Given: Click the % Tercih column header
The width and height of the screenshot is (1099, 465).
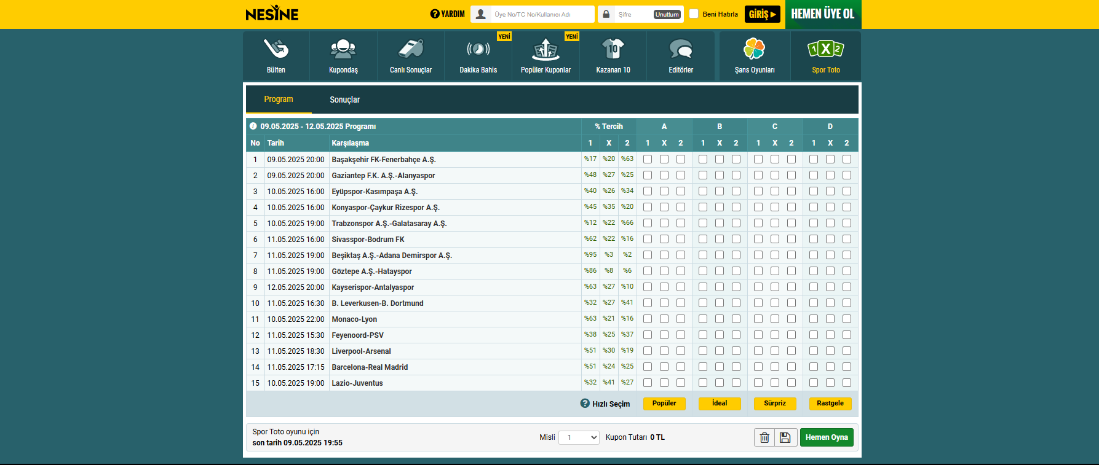Looking at the screenshot, I should [609, 127].
